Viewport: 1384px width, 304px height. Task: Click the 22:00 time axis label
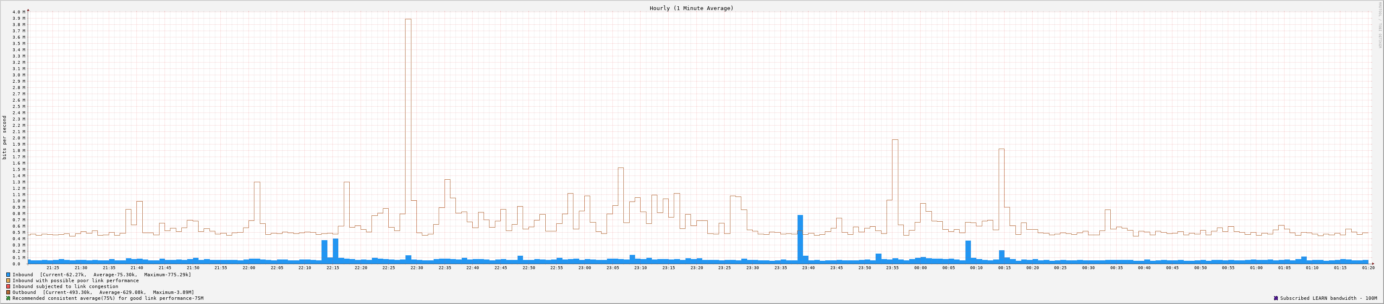249,267
